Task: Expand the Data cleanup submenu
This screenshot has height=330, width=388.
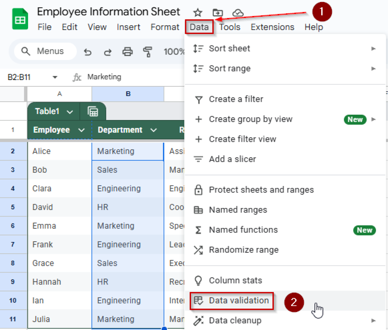Action: tap(374, 320)
